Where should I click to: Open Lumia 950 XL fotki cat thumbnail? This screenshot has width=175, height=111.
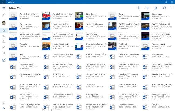[x=46, y=46]
